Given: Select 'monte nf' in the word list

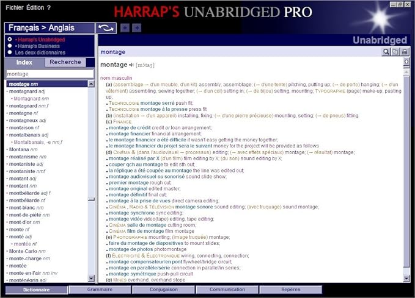Looking at the screenshot, I should click(20, 229).
